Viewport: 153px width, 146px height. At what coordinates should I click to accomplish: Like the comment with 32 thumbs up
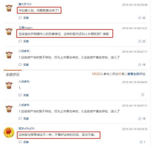pyautogui.click(x=140, y=18)
